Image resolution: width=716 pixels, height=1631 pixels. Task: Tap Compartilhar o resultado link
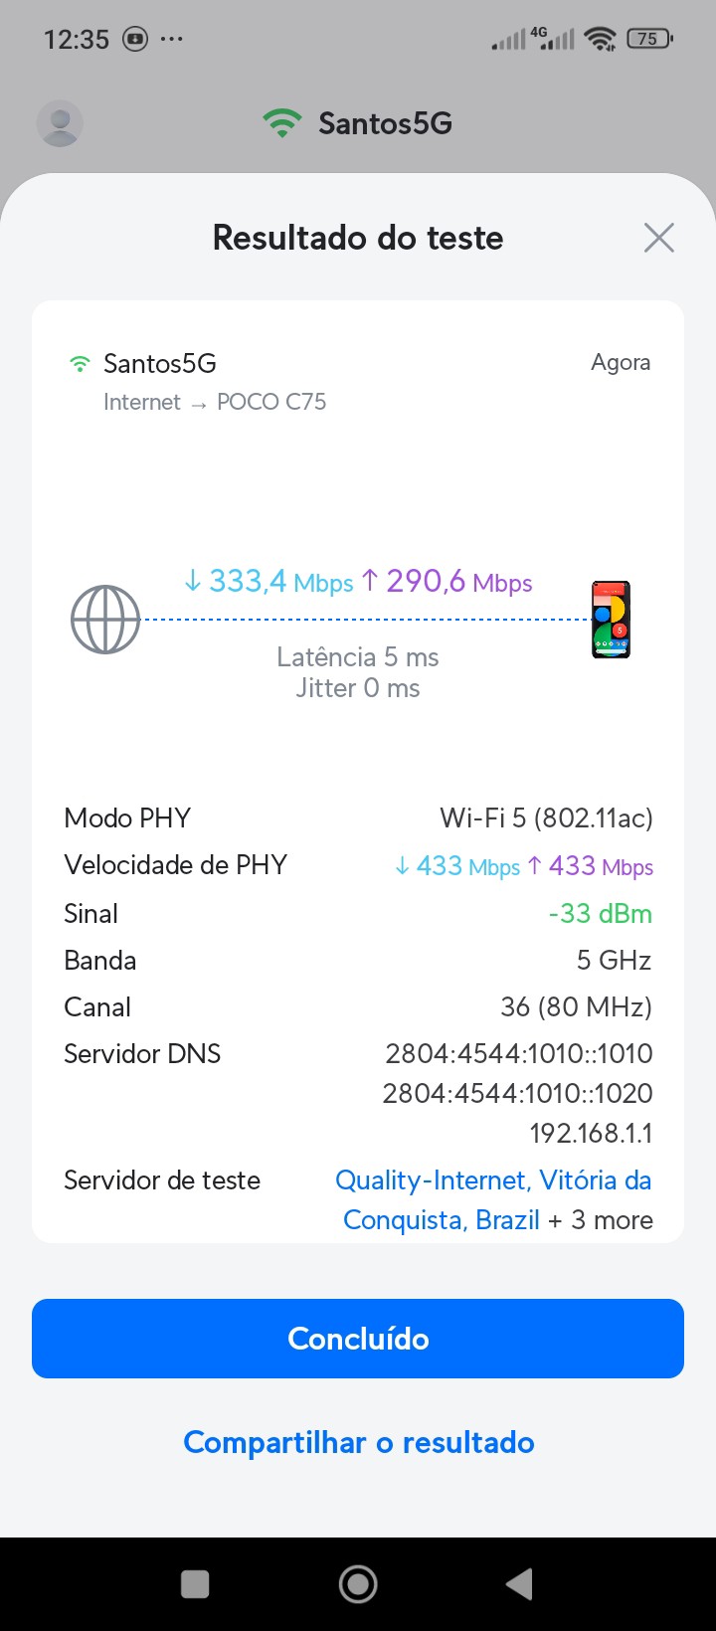tap(358, 1442)
